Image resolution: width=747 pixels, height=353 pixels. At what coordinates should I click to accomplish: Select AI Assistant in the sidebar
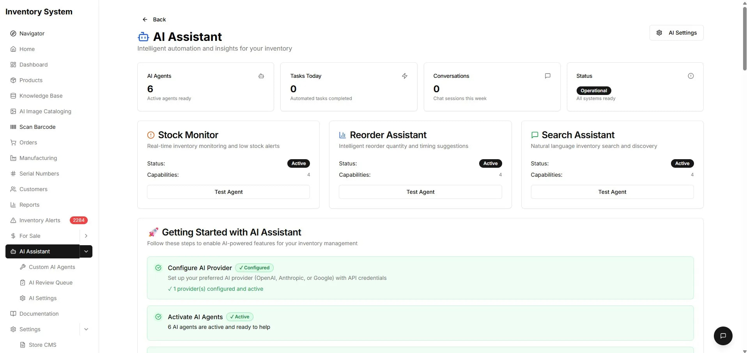[x=42, y=251]
